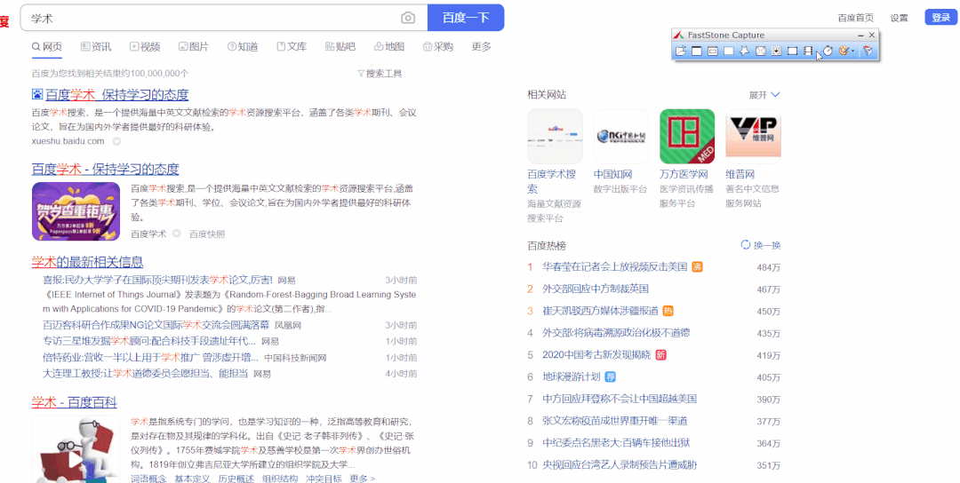
Task: Click the camera image-search icon
Action: pos(408,19)
